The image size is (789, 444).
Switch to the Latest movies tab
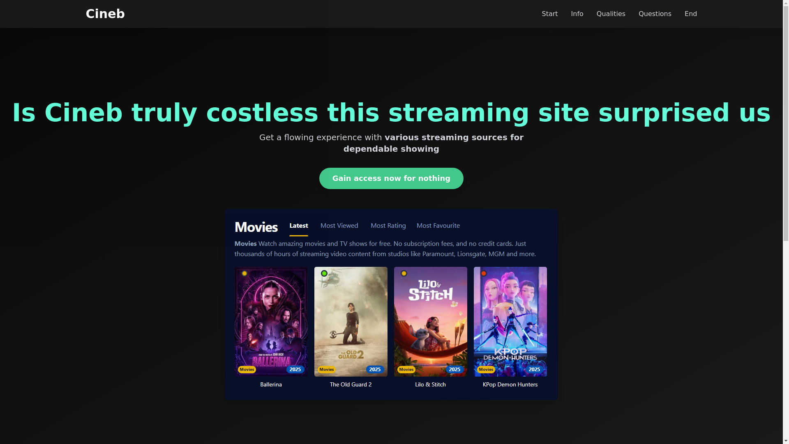pos(299,226)
